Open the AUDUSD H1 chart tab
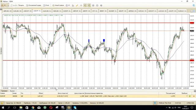196x110 pixels. (47, 11)
